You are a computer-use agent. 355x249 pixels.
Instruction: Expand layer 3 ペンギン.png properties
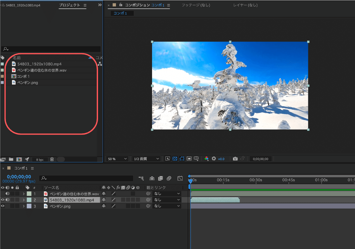coord(23,206)
